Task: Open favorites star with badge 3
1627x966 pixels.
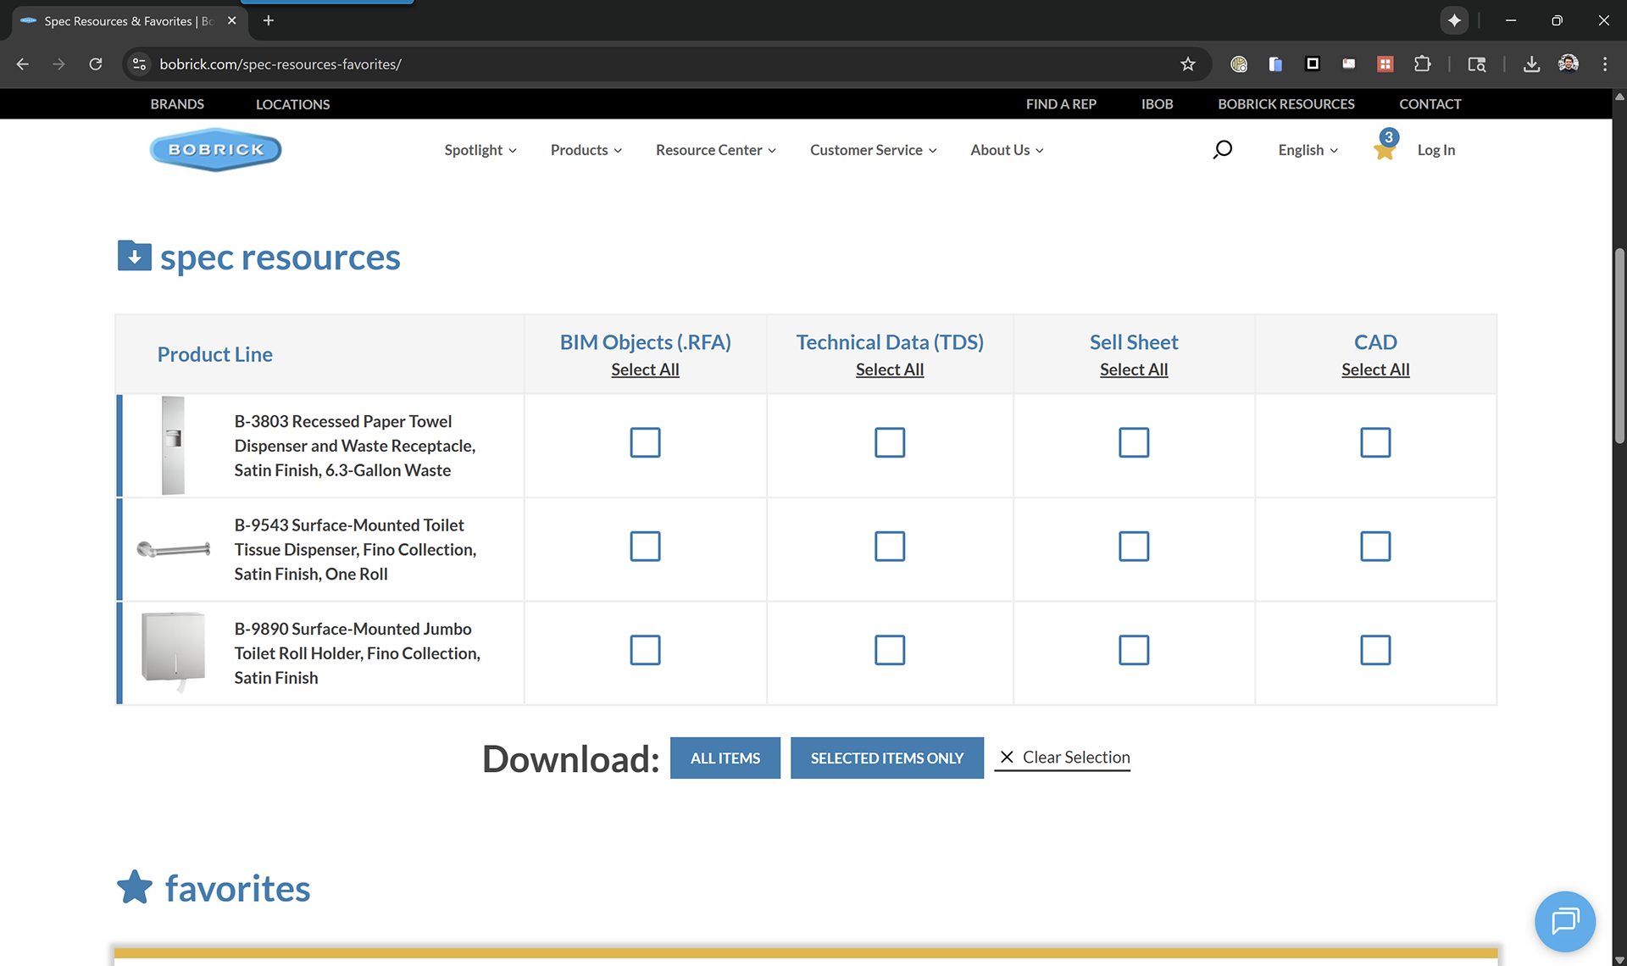Action: (x=1385, y=147)
